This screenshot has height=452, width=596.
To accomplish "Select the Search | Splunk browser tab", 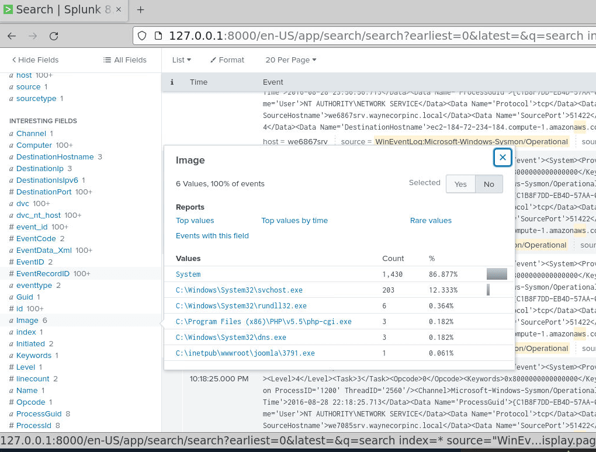I will pos(64,10).
